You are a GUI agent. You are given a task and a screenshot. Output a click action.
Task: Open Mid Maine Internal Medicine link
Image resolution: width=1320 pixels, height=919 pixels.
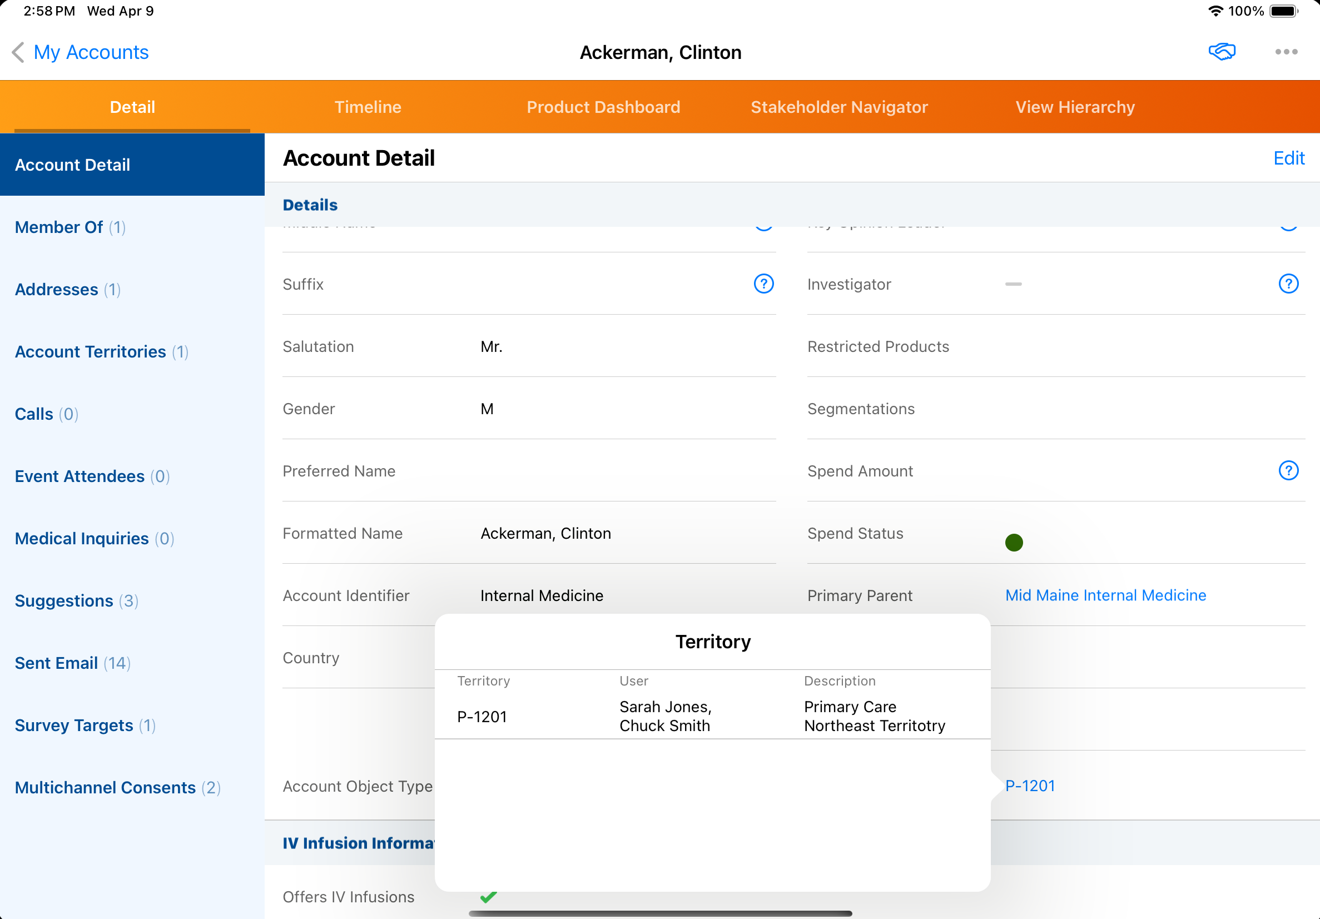click(x=1105, y=595)
